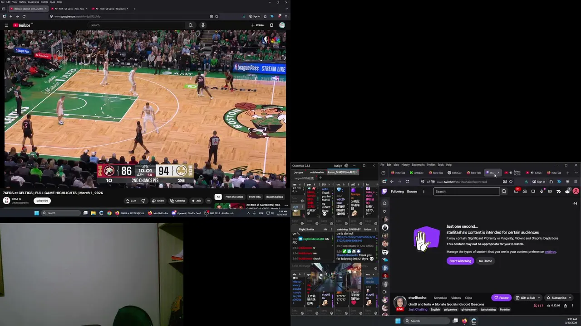Select the 'Boston Celtics' filter chip
This screenshot has width=581, height=326.
tap(275, 197)
